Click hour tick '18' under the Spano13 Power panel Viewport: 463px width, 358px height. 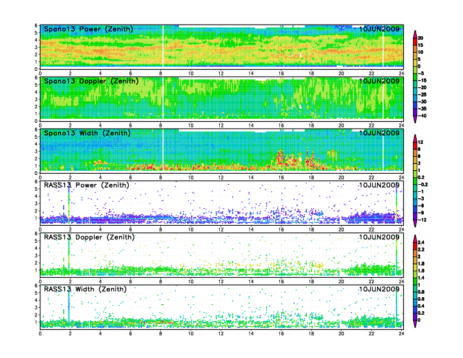click(311, 74)
